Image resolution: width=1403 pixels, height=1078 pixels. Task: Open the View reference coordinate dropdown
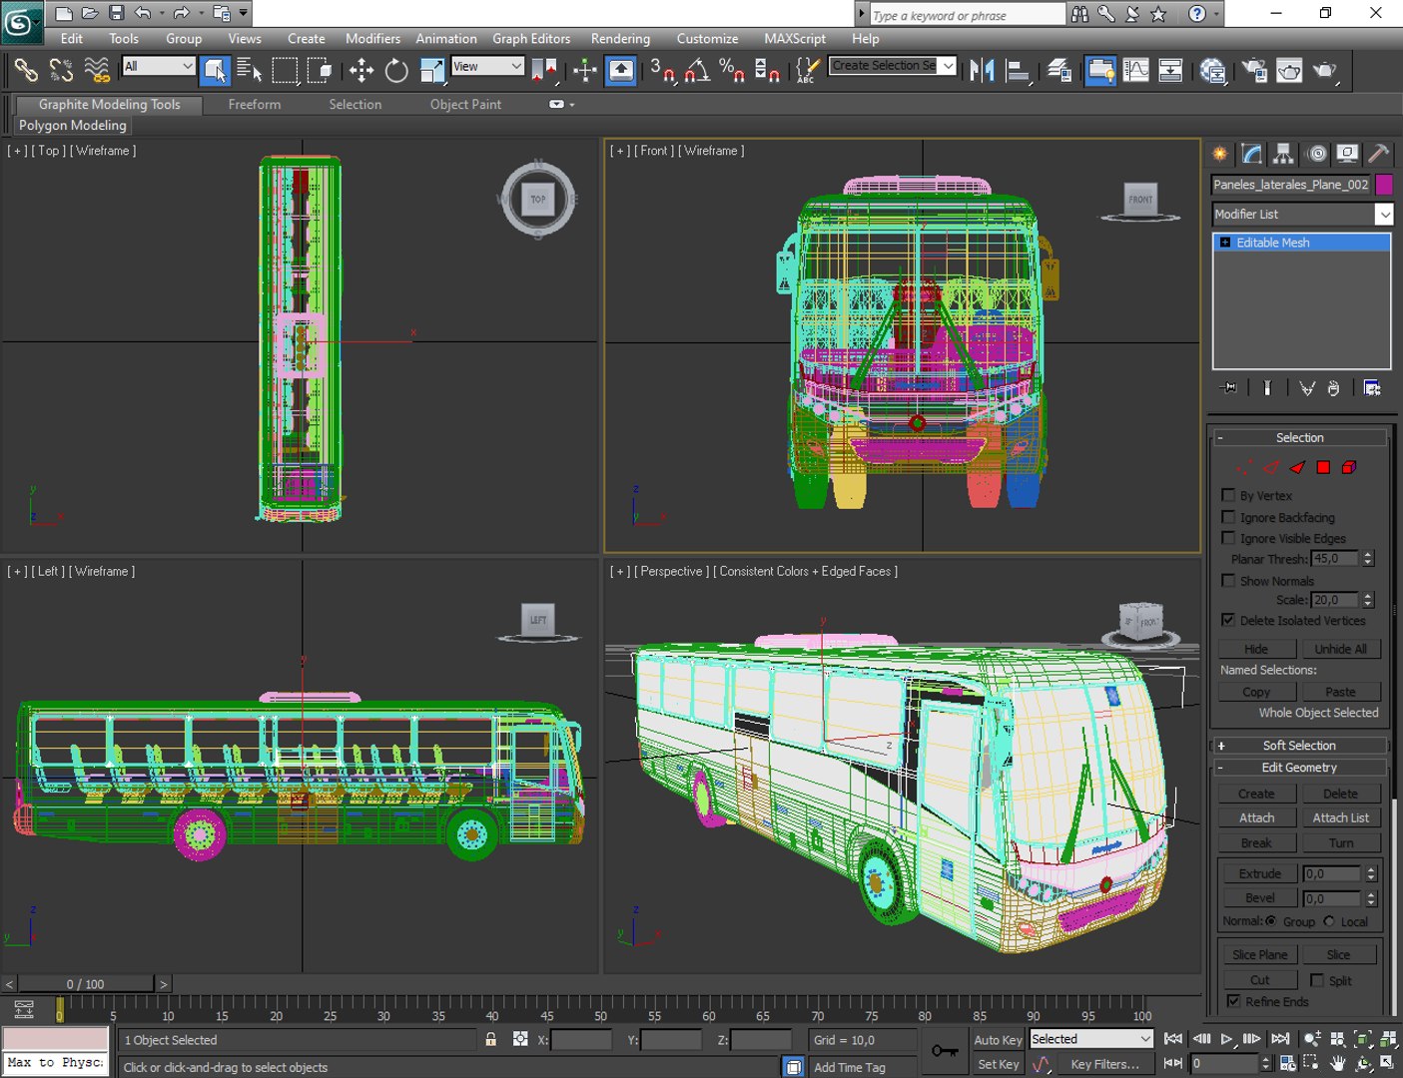(487, 67)
